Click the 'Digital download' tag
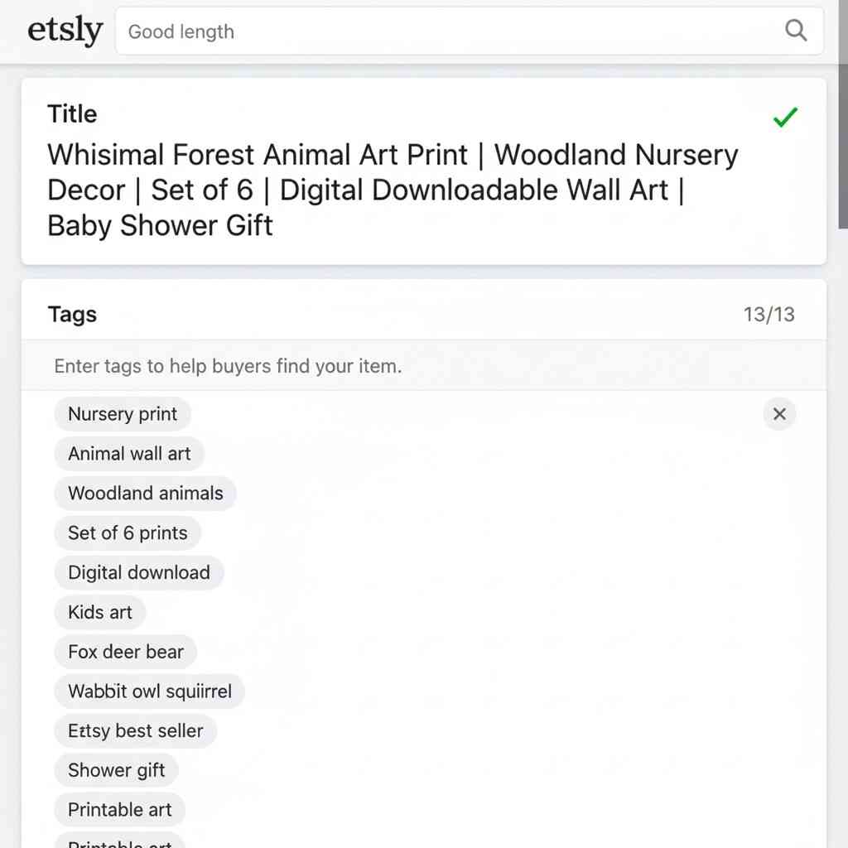Viewport: 848px width, 848px height. coord(139,573)
